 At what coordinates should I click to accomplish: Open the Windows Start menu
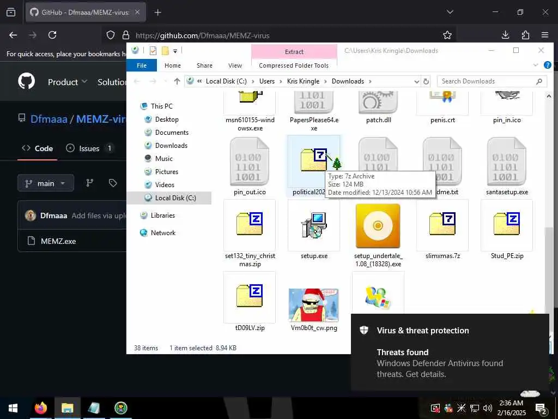pyautogui.click(x=13, y=408)
